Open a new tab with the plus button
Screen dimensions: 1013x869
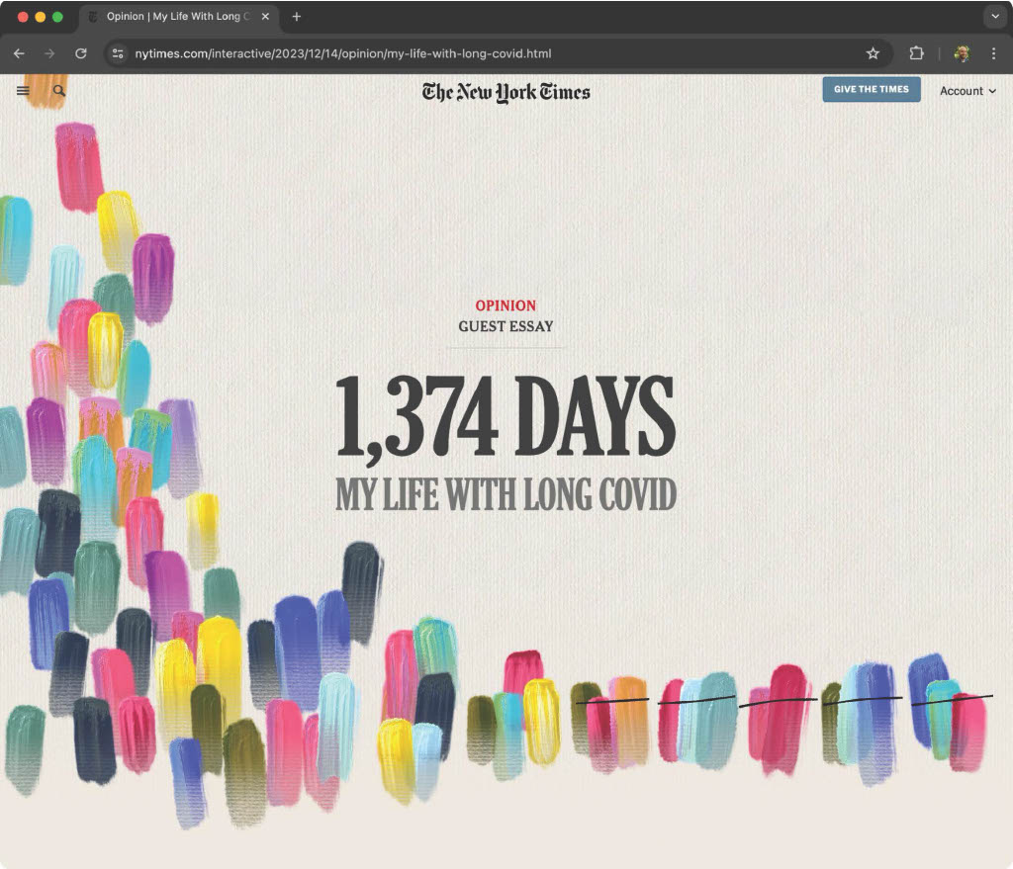[x=297, y=17]
